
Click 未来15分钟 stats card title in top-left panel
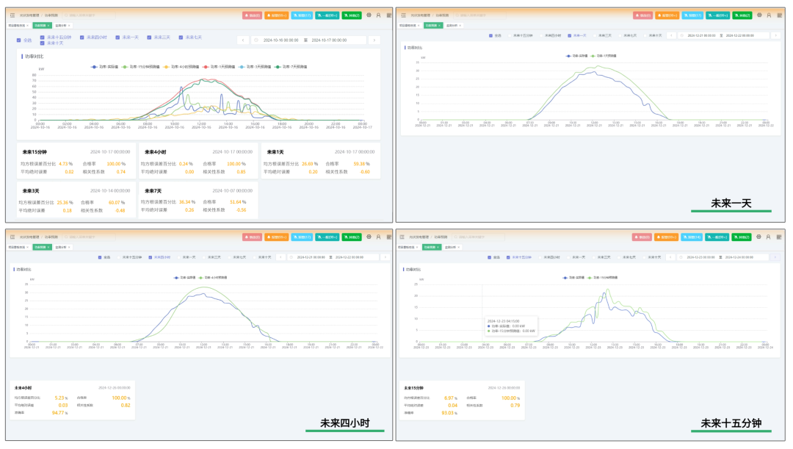(35, 152)
